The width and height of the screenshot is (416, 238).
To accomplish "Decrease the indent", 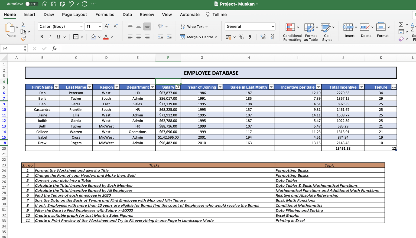I will tap(161, 37).
